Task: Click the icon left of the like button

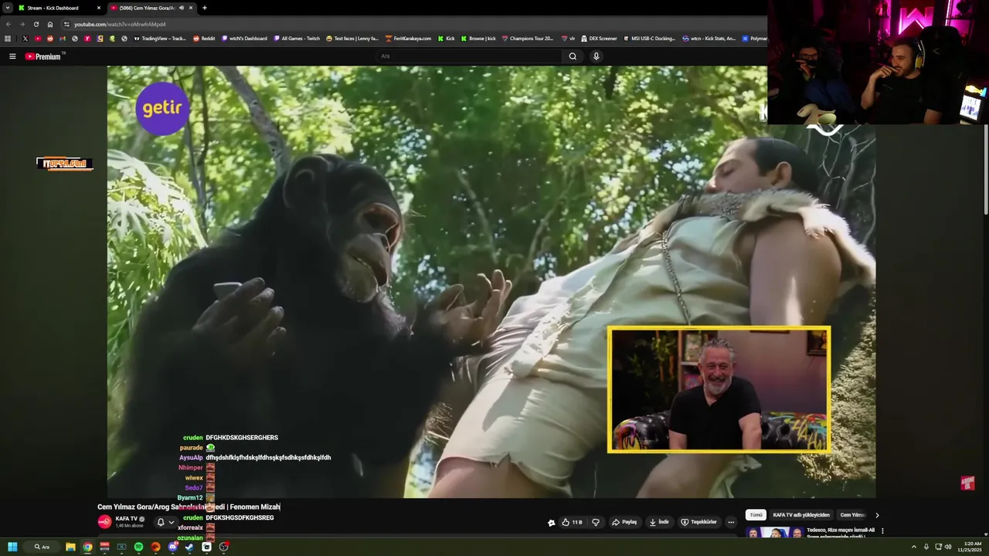Action: click(551, 523)
